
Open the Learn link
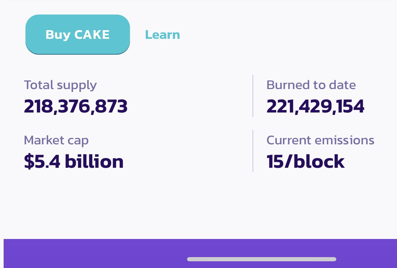(x=162, y=35)
